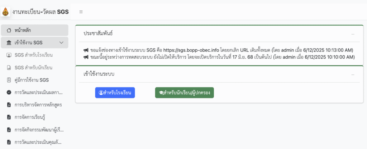Click the SGS school emblem logo
Image resolution: width=367 pixels, height=149 pixels.
click(5, 11)
